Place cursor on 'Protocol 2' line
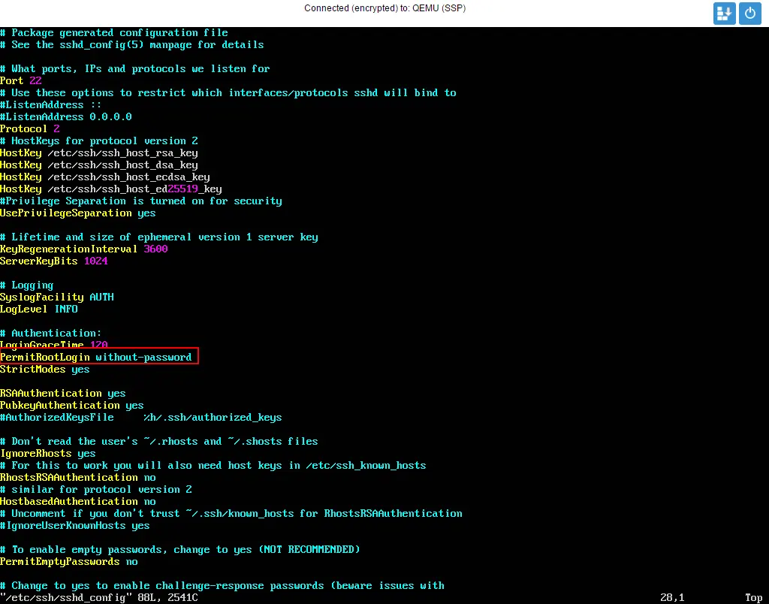The image size is (769, 604). (x=30, y=128)
